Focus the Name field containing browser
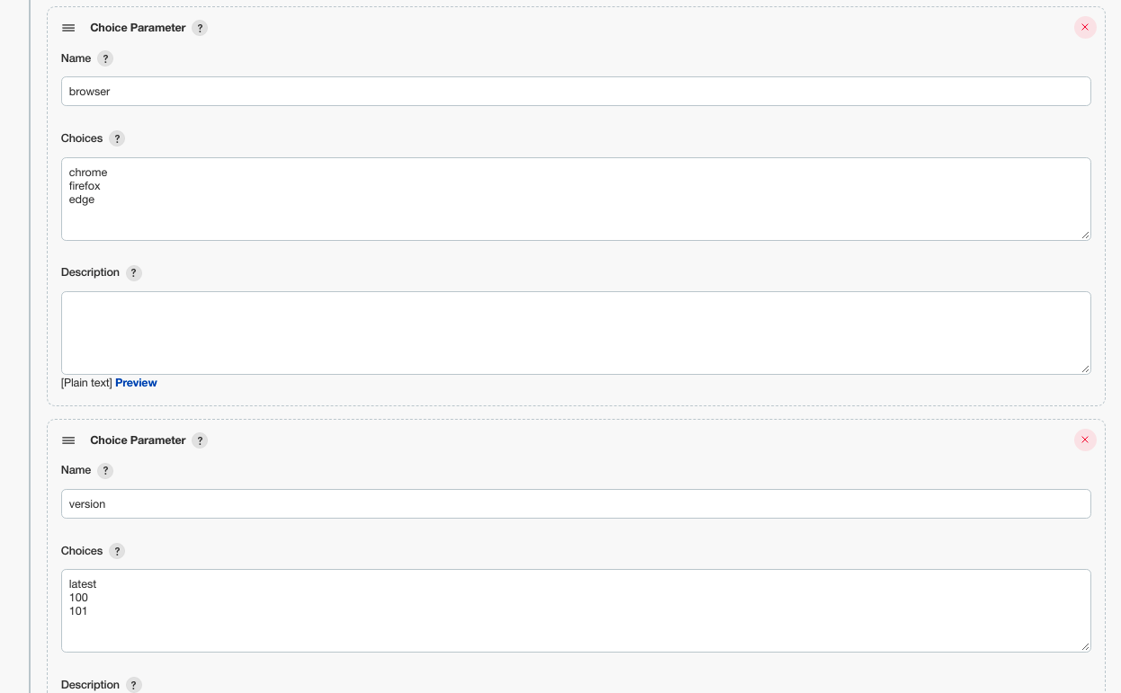 [576, 91]
